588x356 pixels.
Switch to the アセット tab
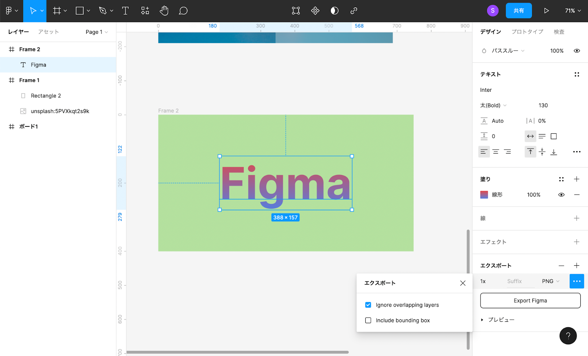pos(48,32)
